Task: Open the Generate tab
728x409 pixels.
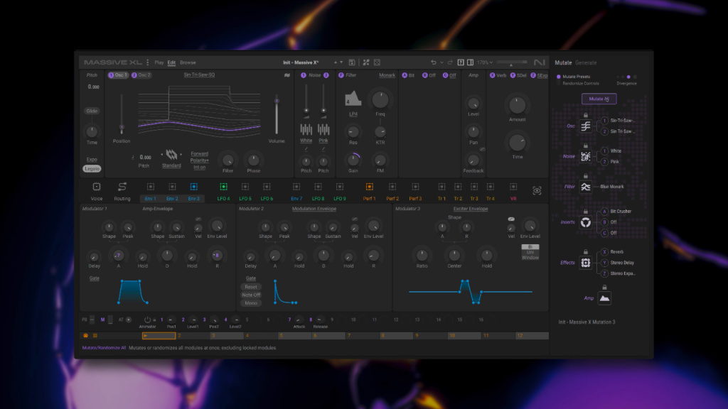Action: (x=586, y=62)
